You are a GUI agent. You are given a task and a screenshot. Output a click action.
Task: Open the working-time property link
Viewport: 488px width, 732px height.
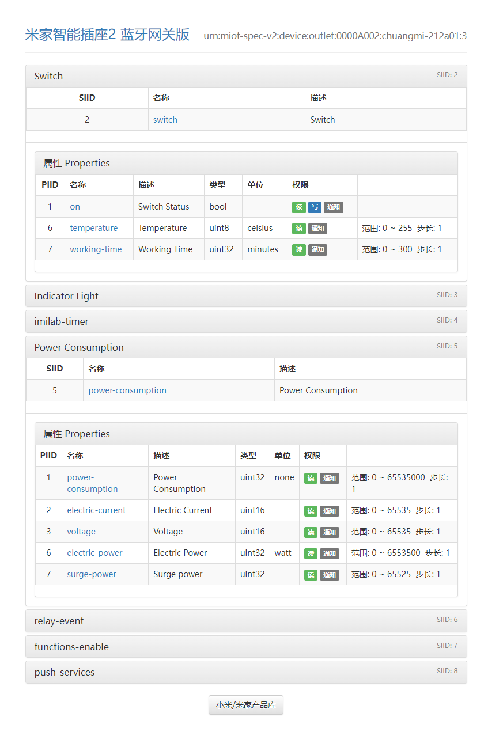[x=96, y=249]
